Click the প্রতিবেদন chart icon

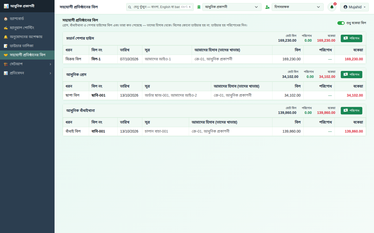[6, 73]
